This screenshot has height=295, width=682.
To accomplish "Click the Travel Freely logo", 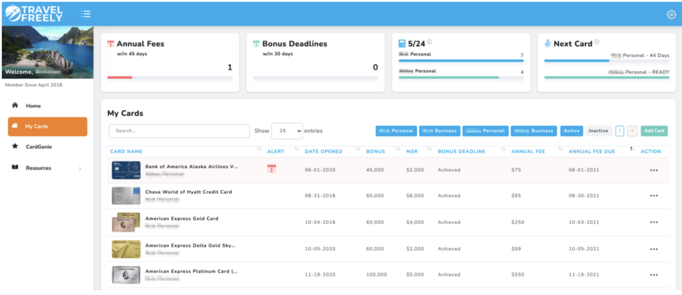I will pyautogui.click(x=34, y=13).
